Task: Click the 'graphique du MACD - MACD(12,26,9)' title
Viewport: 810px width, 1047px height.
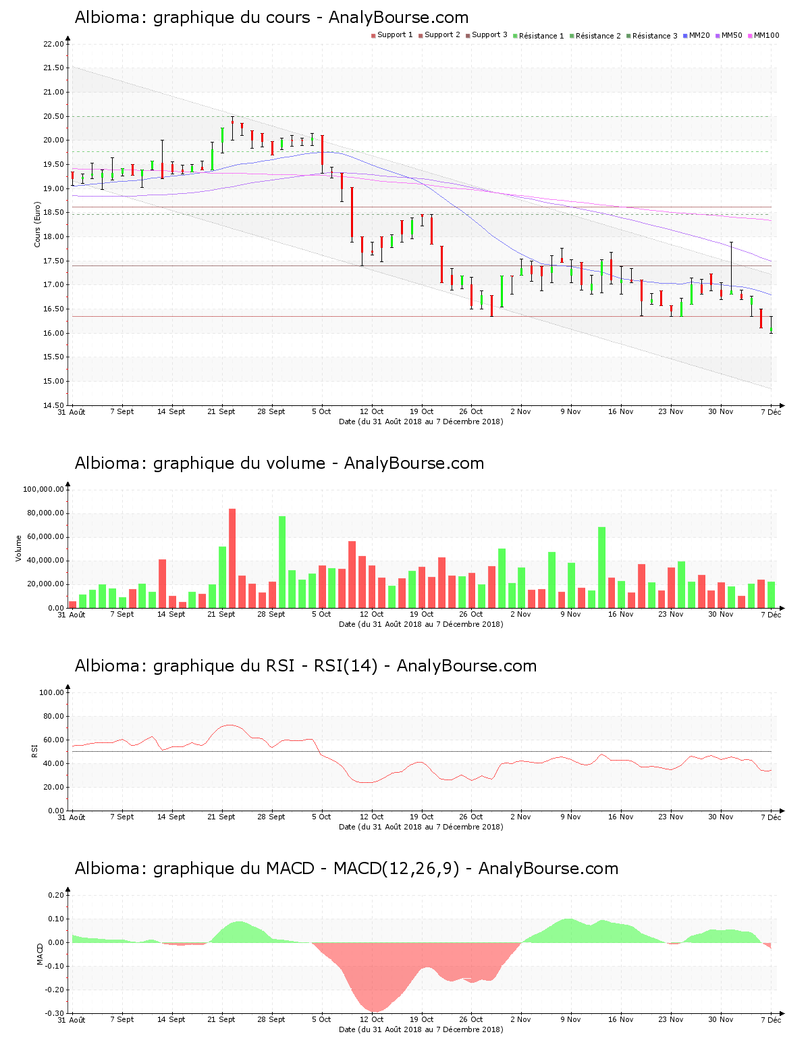Action: pos(306,869)
